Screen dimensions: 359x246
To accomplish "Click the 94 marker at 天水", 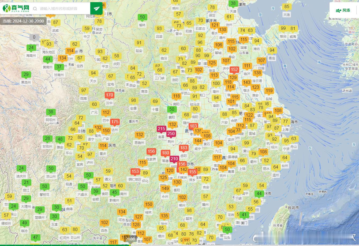I will 93,73.
